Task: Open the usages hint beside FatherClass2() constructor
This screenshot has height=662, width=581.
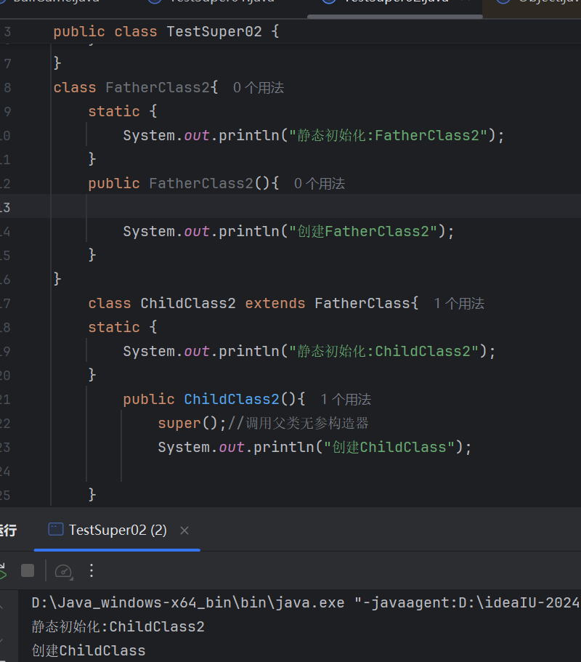Action: 319,184
